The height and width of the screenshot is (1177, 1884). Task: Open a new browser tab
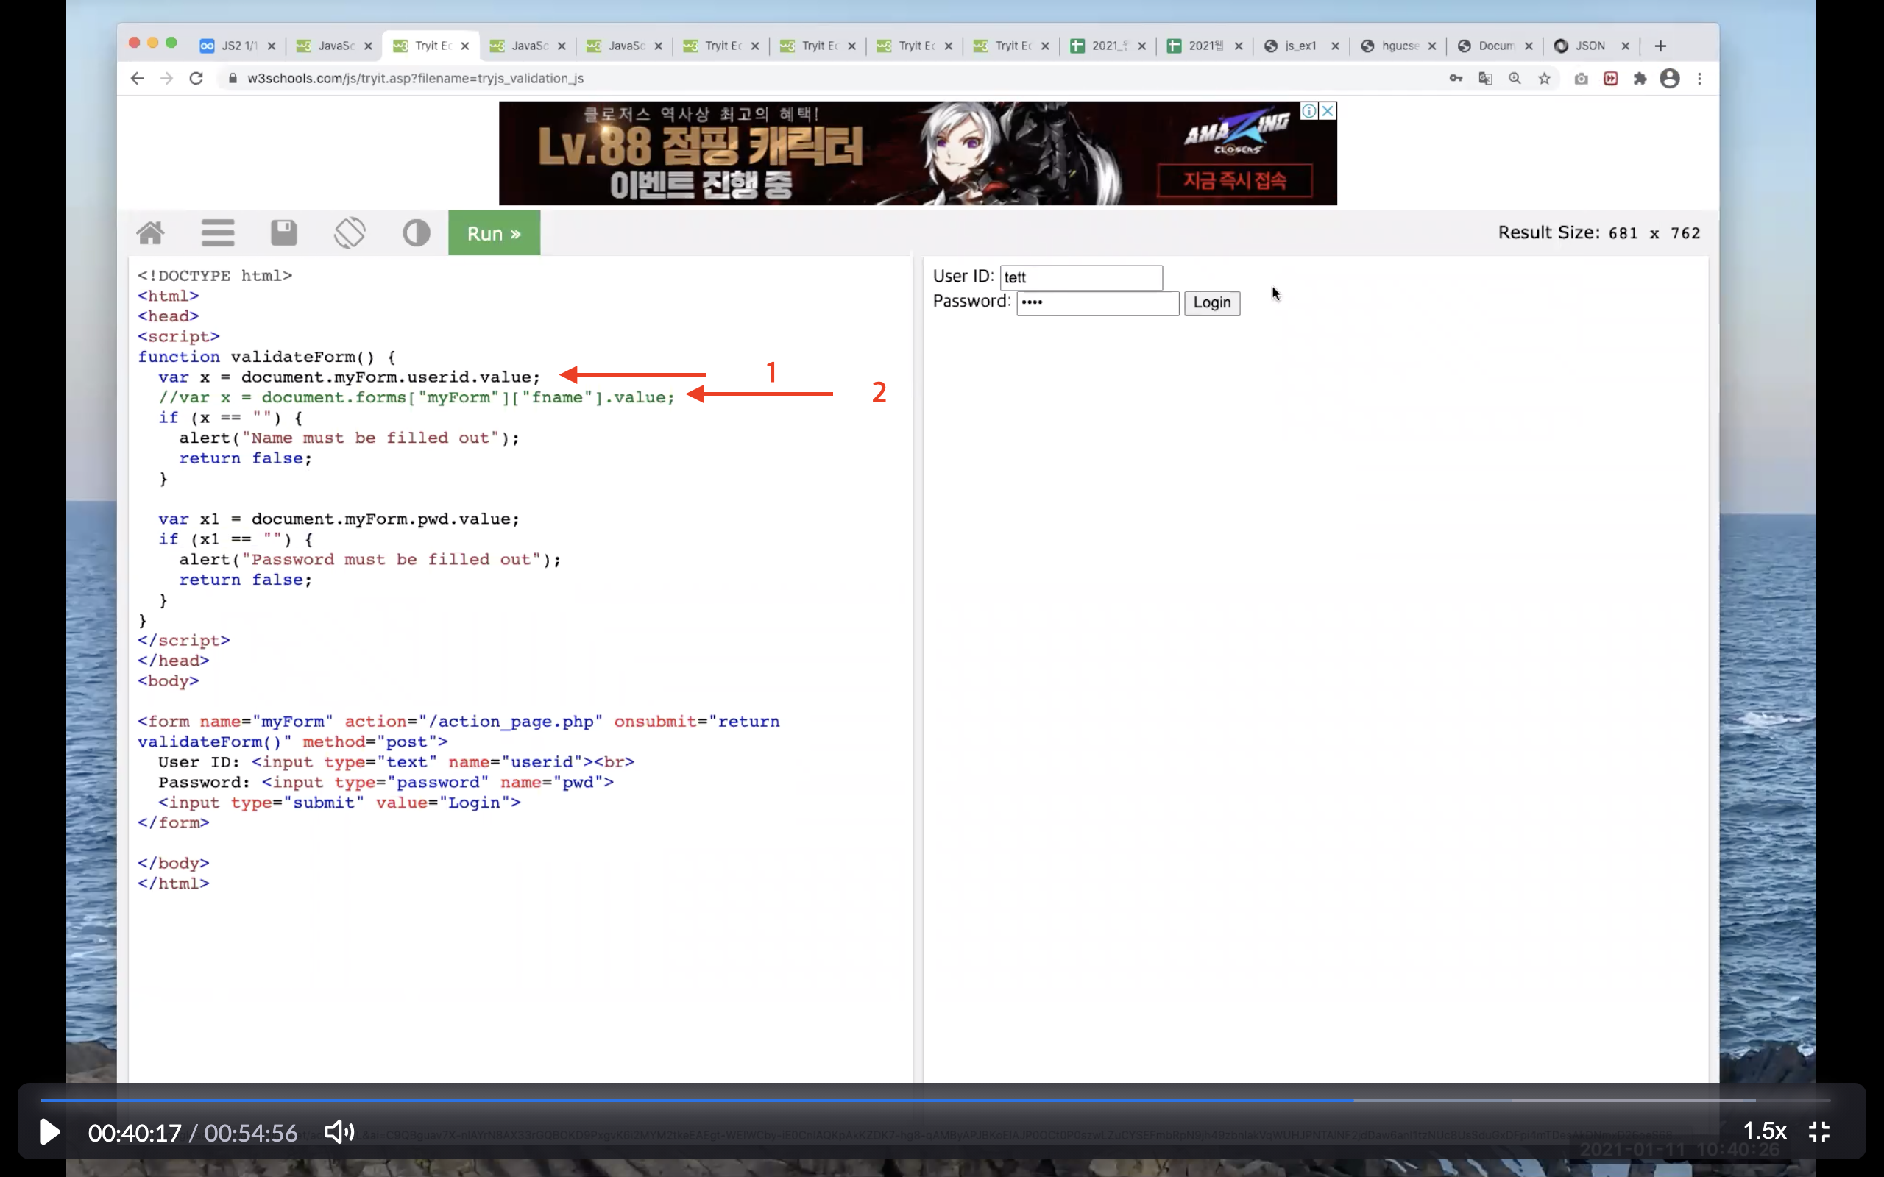click(1660, 46)
